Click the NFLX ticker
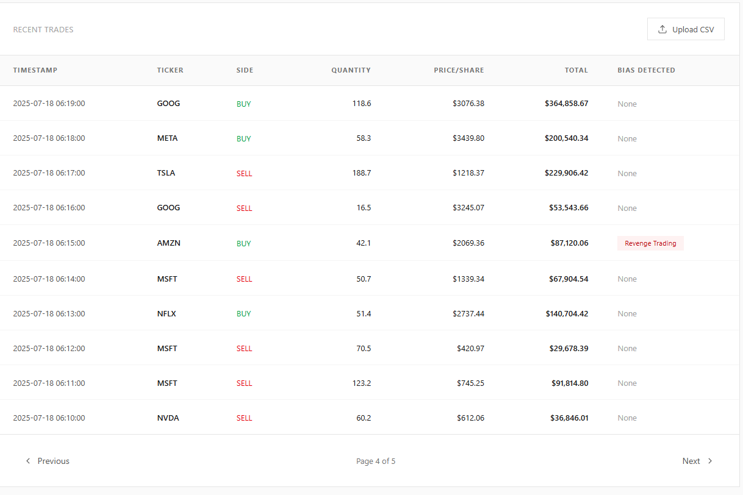 point(167,314)
